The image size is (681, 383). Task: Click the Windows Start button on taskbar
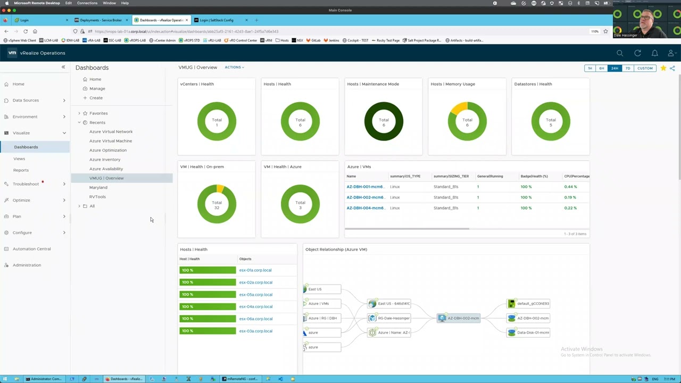coord(4,379)
